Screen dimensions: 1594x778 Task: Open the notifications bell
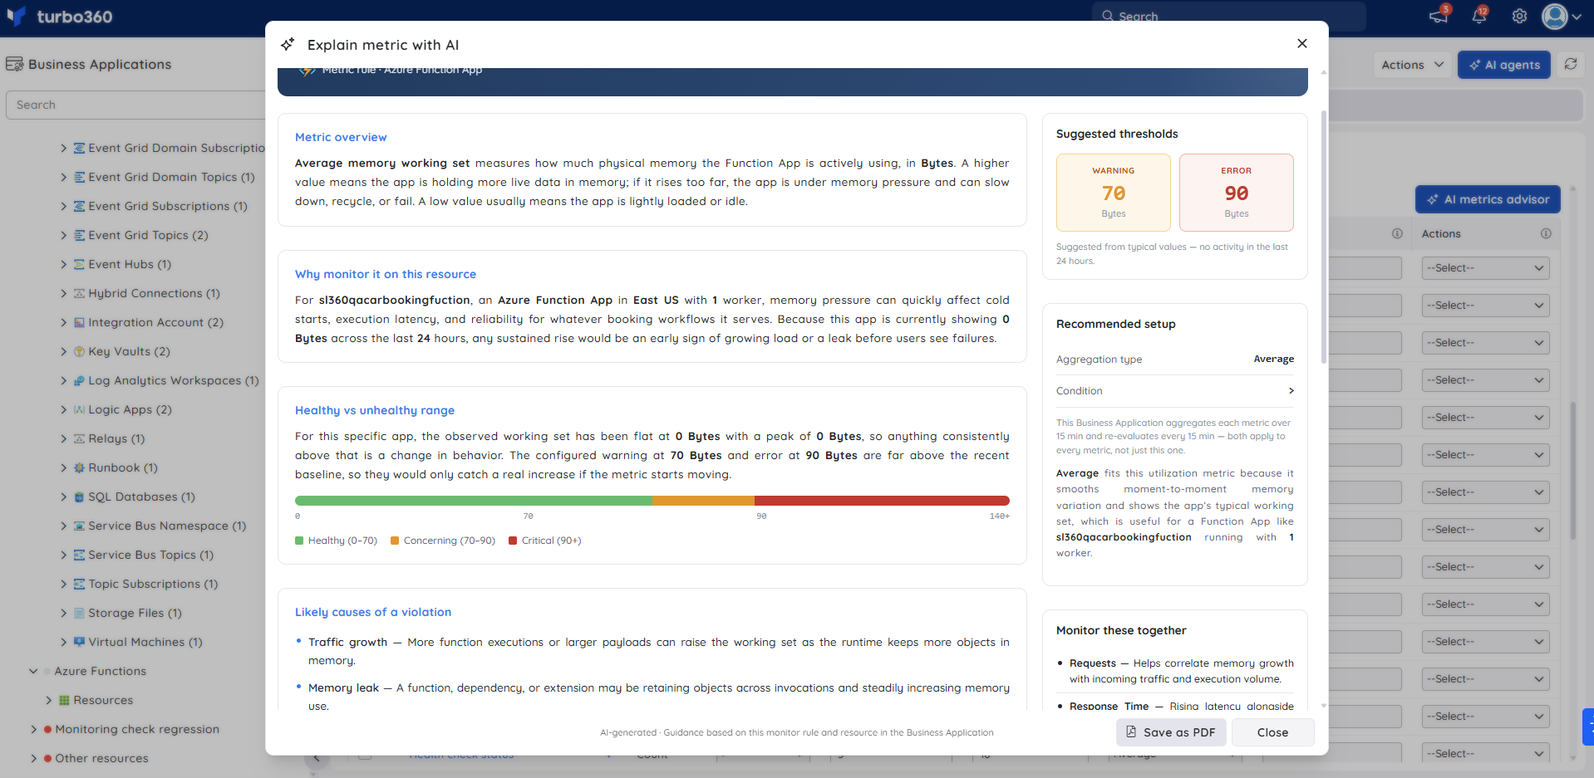[1479, 16]
